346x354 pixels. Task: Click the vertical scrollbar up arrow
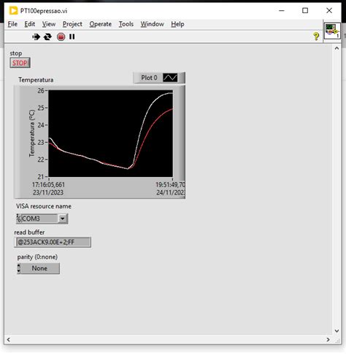(337, 48)
